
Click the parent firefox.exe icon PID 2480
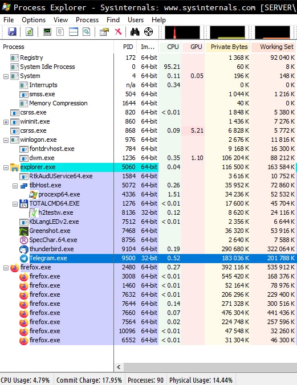click(15, 268)
